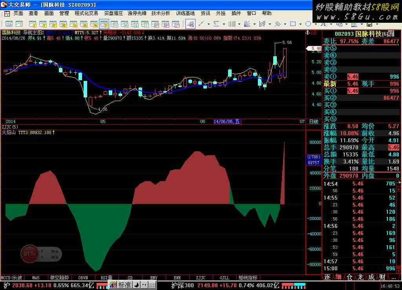Select the 30-minute period chart icon
402x290 pixels.
(x=63, y=24)
